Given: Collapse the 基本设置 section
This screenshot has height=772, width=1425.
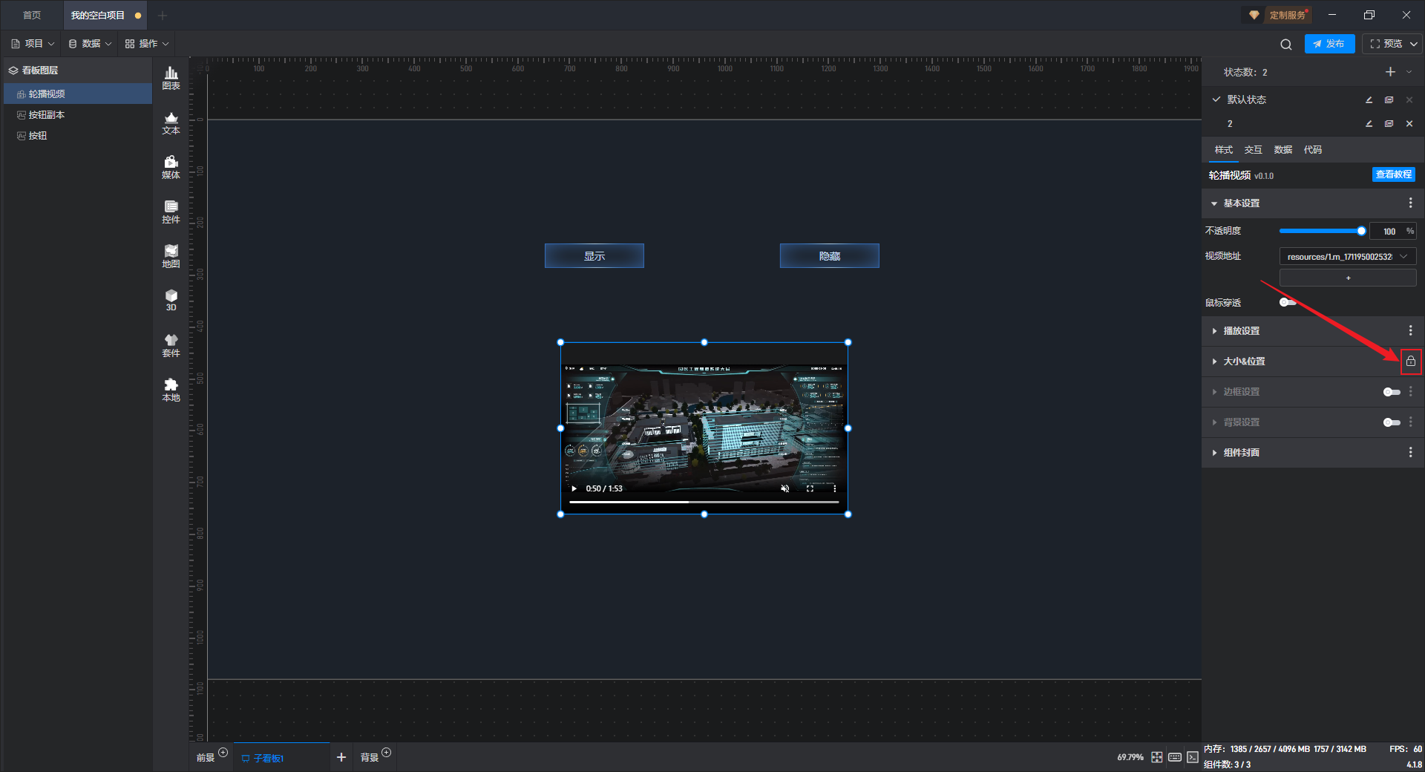Looking at the screenshot, I should 1214,203.
